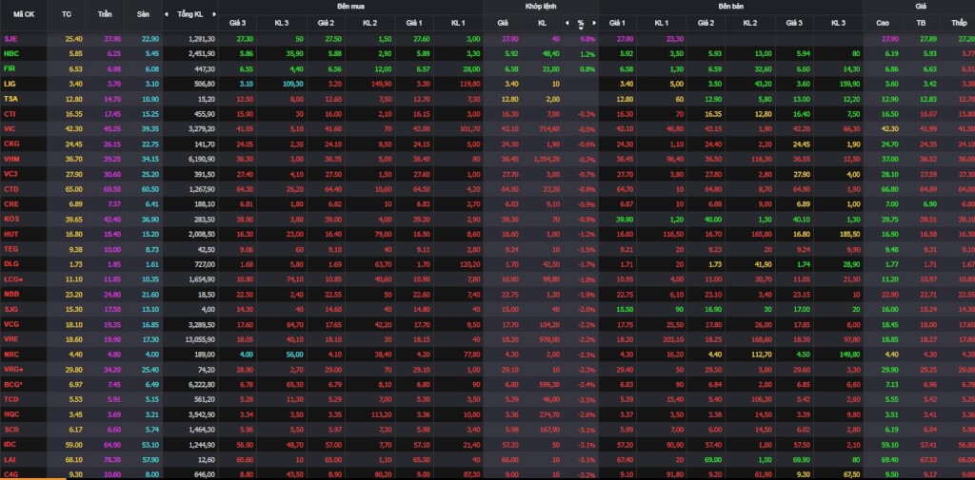Open stock symbol LCG

tap(13, 278)
